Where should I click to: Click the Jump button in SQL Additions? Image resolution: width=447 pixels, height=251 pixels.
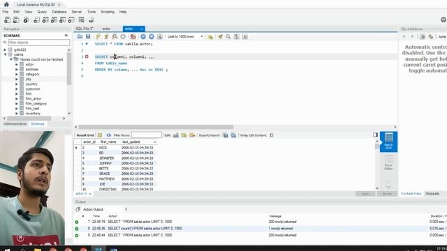pos(442,36)
